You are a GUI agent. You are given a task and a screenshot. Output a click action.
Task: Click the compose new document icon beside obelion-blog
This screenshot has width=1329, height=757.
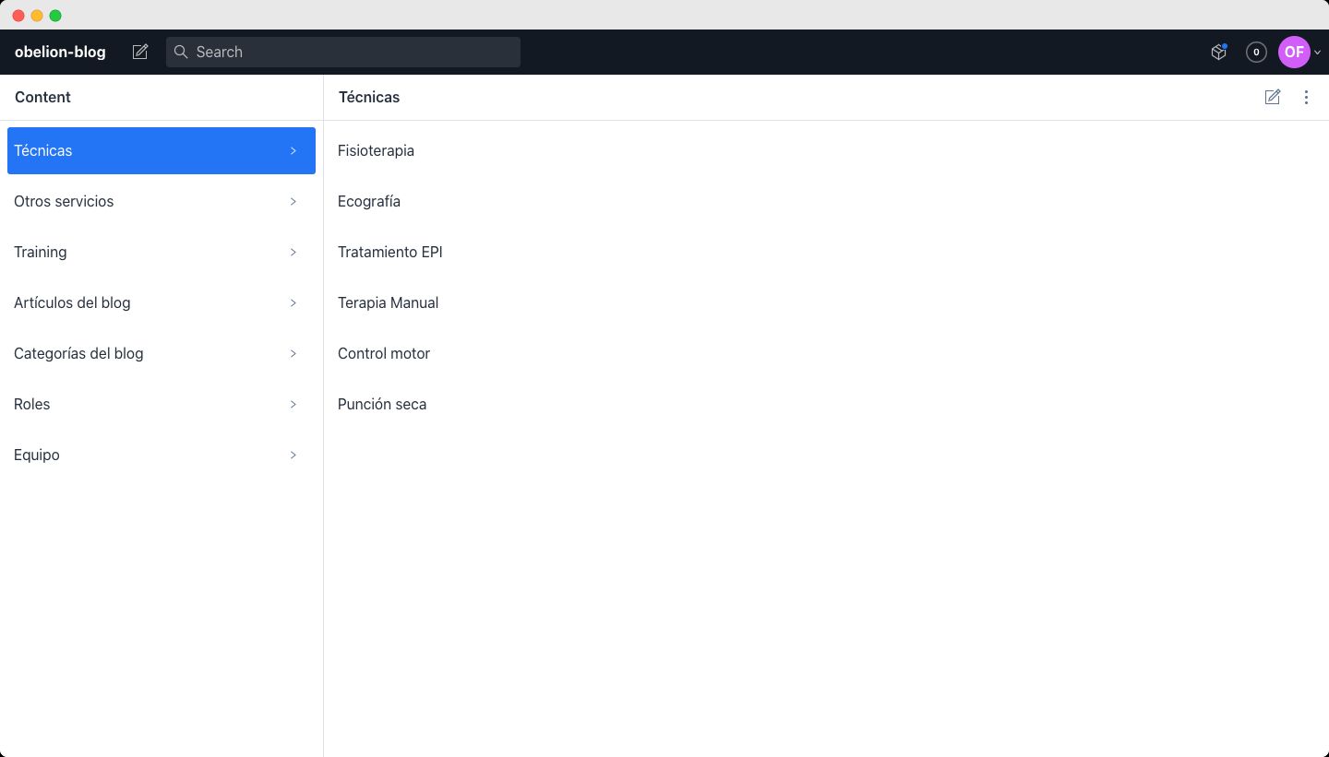[x=140, y=52]
